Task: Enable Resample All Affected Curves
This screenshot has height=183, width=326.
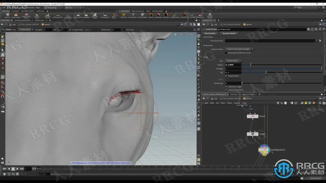Action: tap(226, 53)
